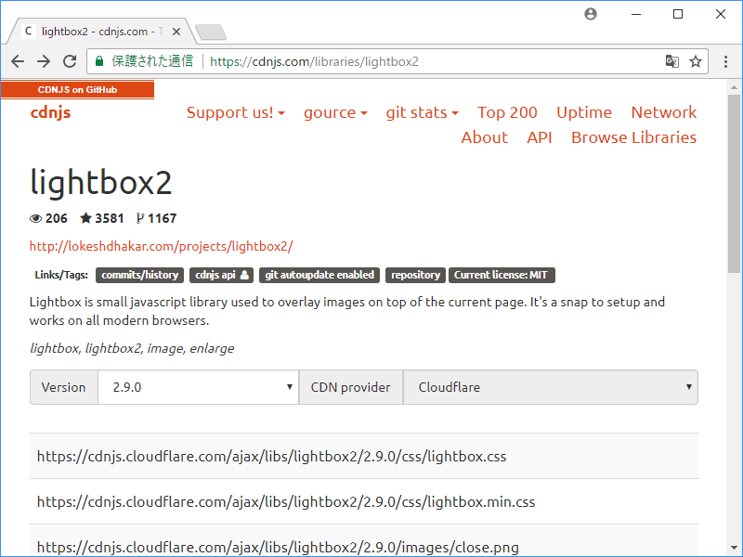
Task: Click the fork icon beside 1167
Action: pyautogui.click(x=139, y=218)
